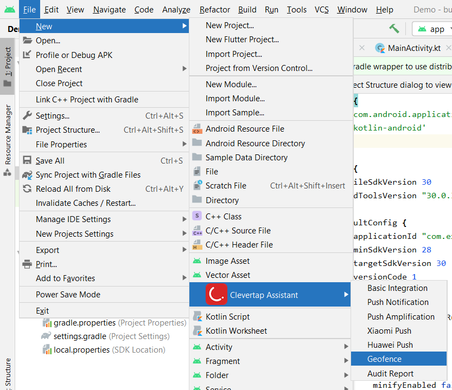Close the editor tab left of MainActivity.kt
The image size is (452, 390).
tap(362, 48)
